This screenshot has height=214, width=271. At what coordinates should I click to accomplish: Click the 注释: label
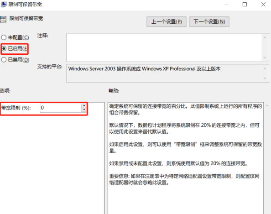[43, 36]
